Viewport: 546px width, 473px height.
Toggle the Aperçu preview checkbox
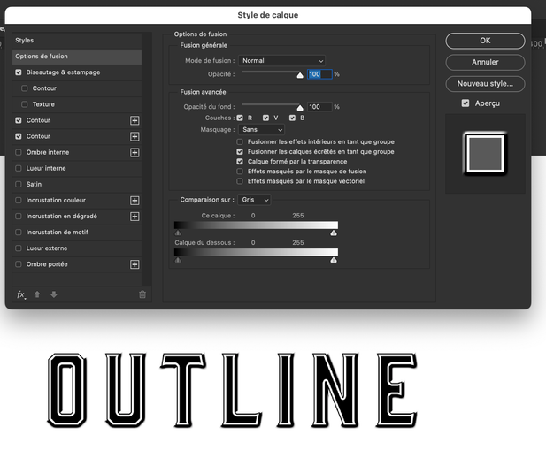(465, 103)
